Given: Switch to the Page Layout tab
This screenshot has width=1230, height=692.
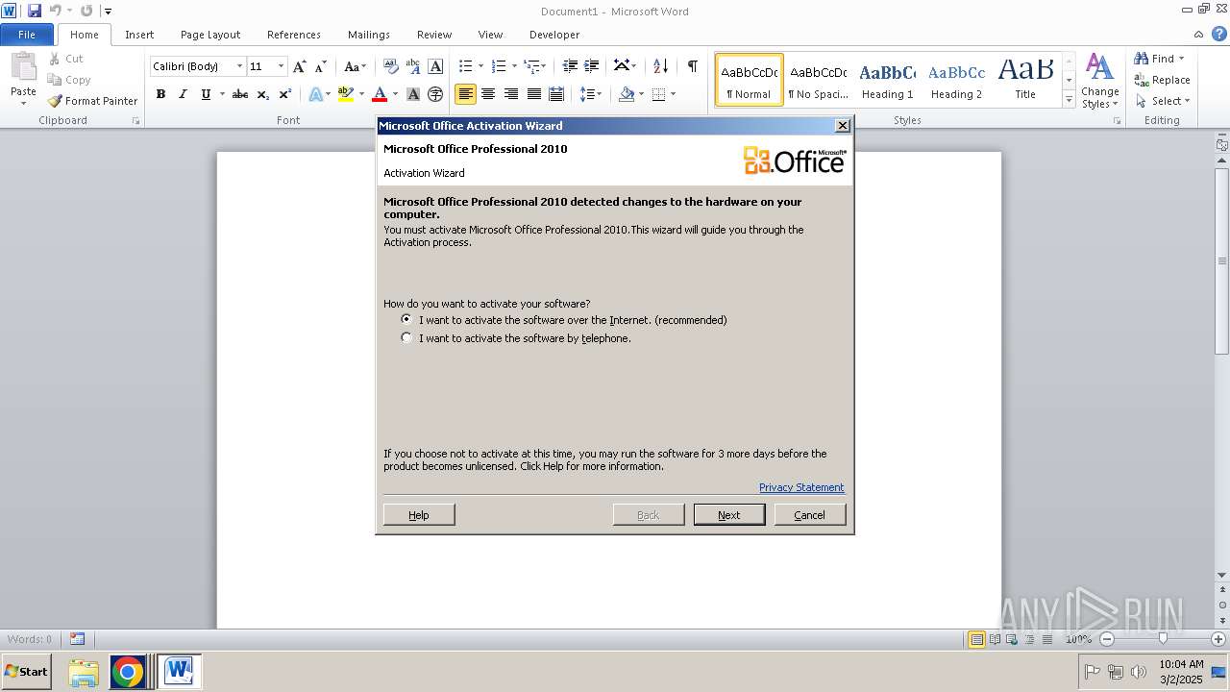Looking at the screenshot, I should click(x=210, y=35).
